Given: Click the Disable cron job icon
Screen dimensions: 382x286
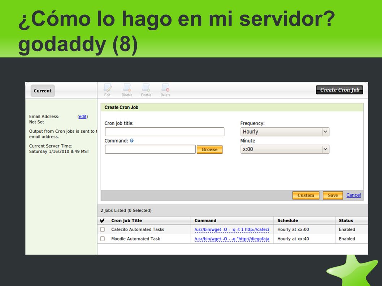Looking at the screenshot, I should [127, 90].
